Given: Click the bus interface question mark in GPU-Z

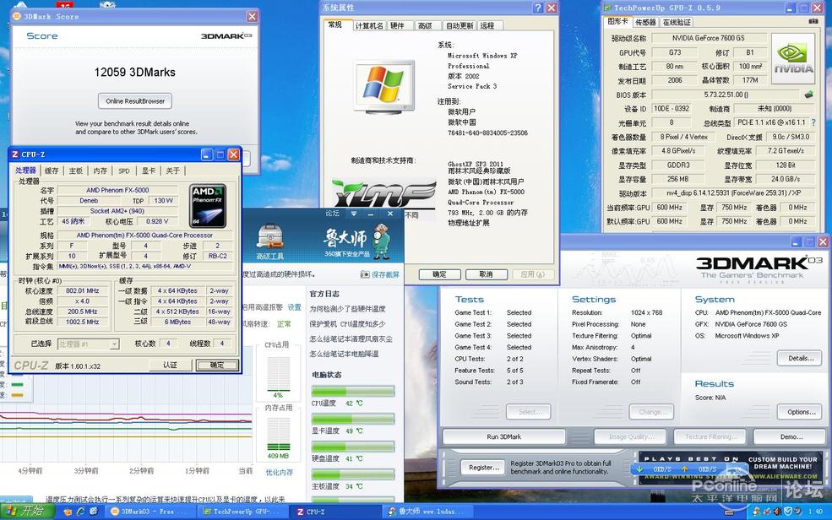Looking at the screenshot, I should click(813, 122).
